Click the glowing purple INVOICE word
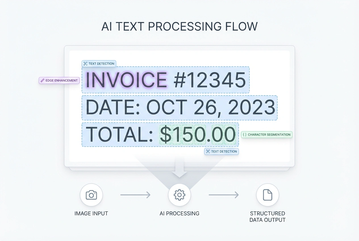 tap(126, 80)
